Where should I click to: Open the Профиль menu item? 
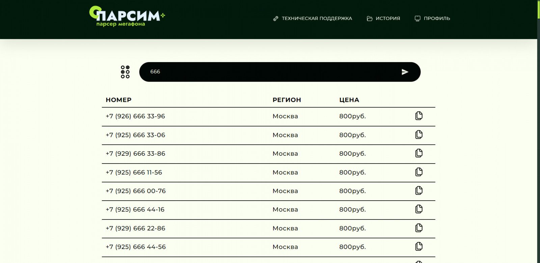[x=432, y=19]
